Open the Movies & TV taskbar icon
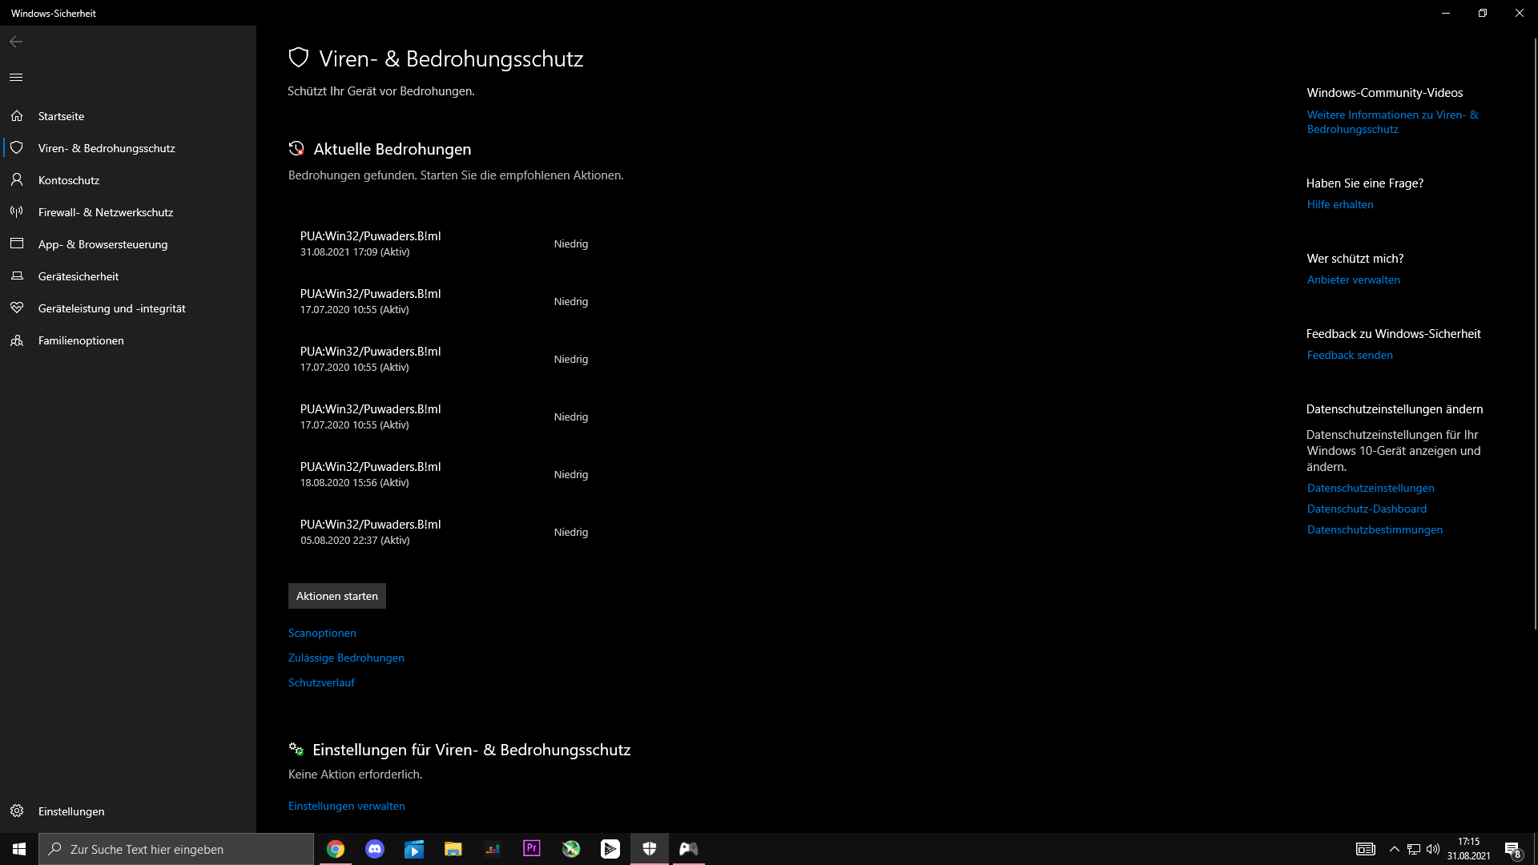1538x865 pixels. click(x=414, y=849)
